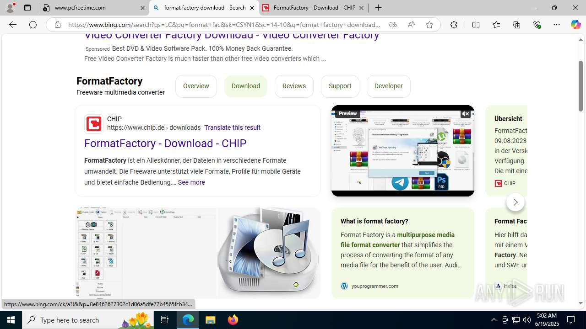The image size is (586, 329).
Task: Unmute the preview video
Action: click(x=466, y=114)
